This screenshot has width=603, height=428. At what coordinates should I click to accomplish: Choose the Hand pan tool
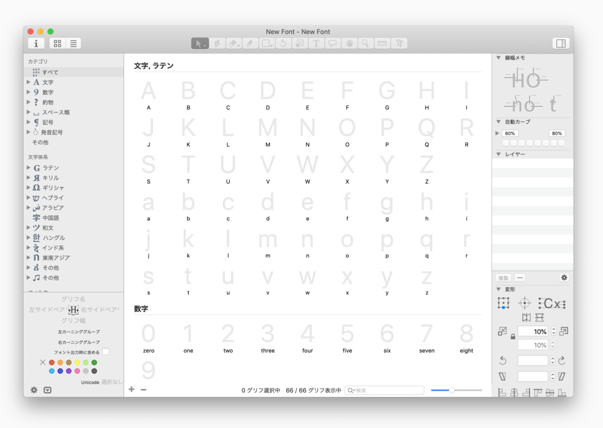349,44
